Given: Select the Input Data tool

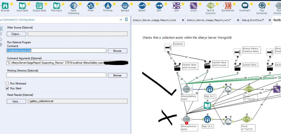Looking at the screenshot, I should [x=22, y=6].
